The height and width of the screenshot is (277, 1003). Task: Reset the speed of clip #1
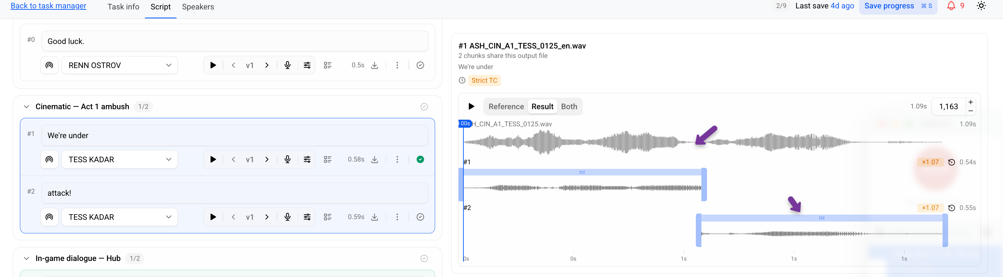click(x=951, y=162)
